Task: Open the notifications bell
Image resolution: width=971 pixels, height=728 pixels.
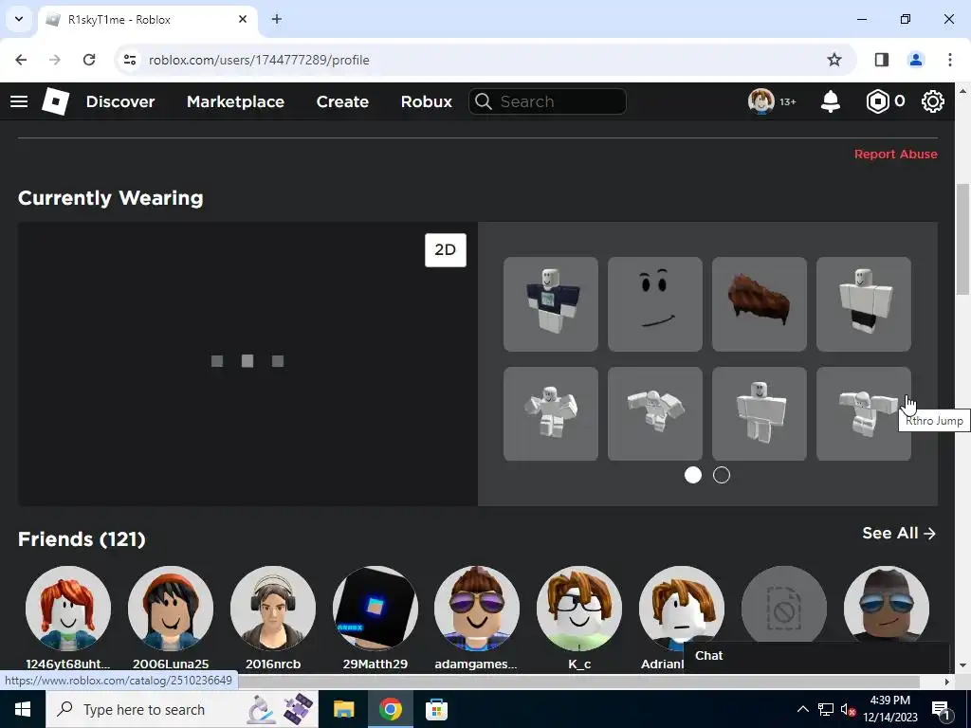Action: (831, 101)
